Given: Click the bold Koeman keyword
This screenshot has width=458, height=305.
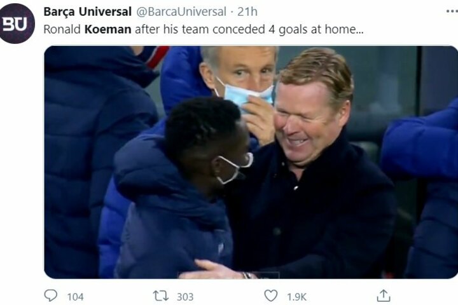Looking at the screenshot, I should click(x=108, y=29).
